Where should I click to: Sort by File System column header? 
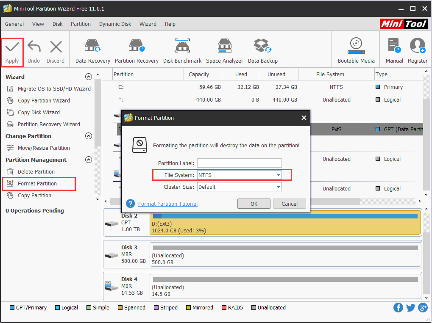point(336,74)
